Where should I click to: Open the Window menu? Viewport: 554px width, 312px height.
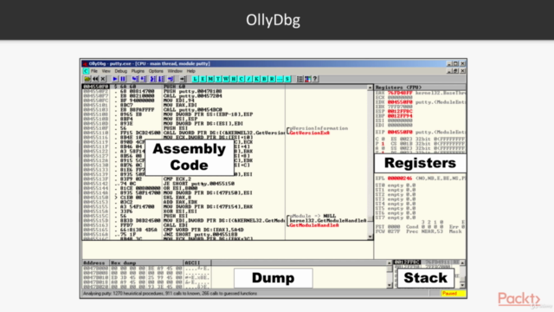coord(175,71)
